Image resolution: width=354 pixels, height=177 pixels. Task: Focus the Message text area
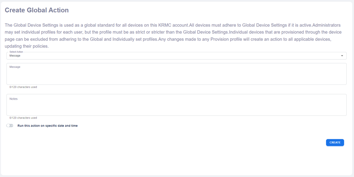tap(176, 76)
